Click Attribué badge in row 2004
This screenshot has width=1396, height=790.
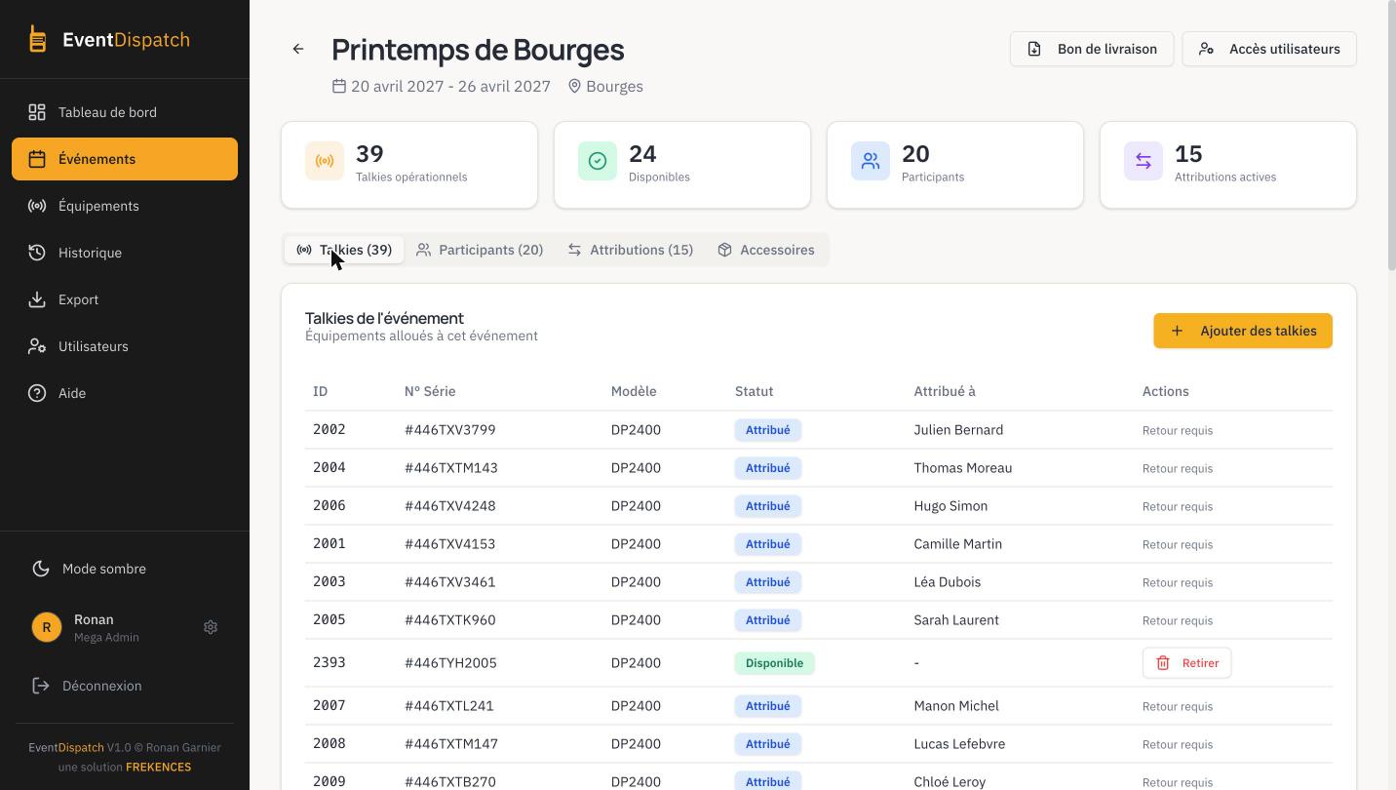tap(768, 468)
